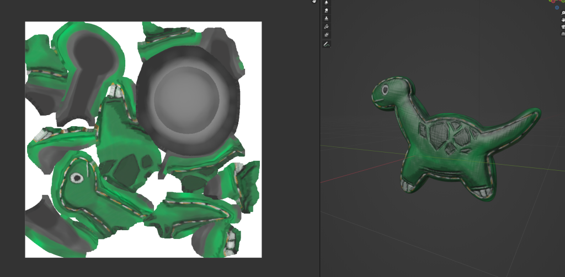The image size is (565, 277).
Task: Click the image editor pan hand icon
Action: point(315,2)
